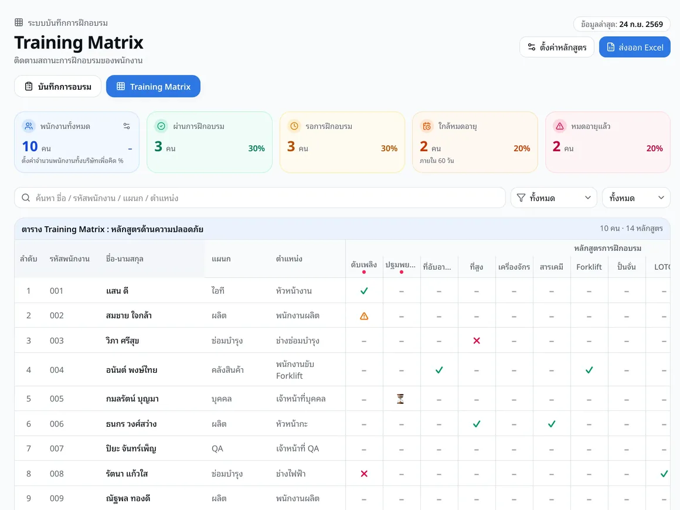The image size is (680, 510).
Task: Click the magnifier search icon
Action: tap(26, 198)
